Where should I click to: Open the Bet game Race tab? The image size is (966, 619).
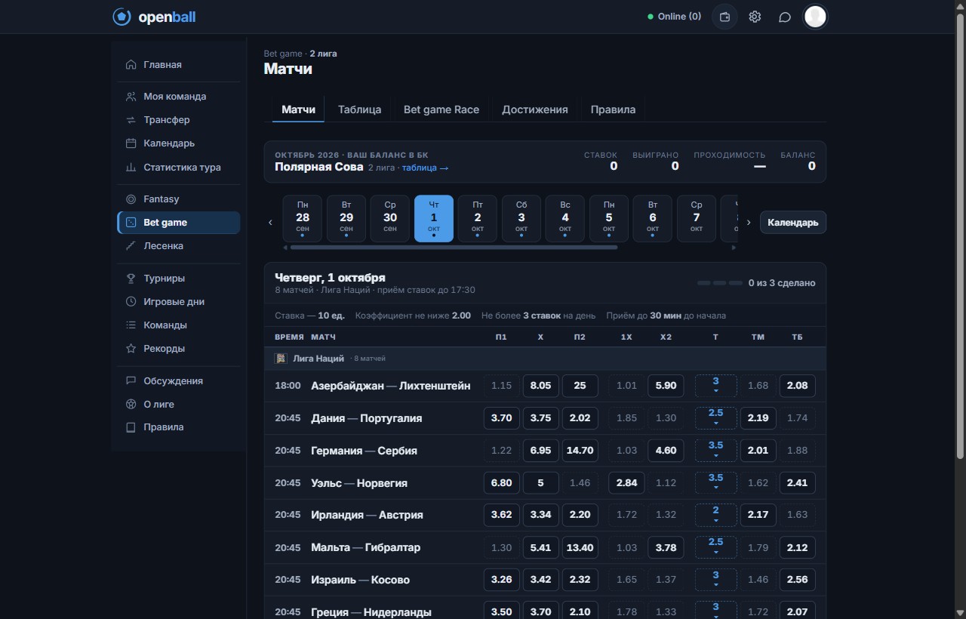click(x=441, y=109)
